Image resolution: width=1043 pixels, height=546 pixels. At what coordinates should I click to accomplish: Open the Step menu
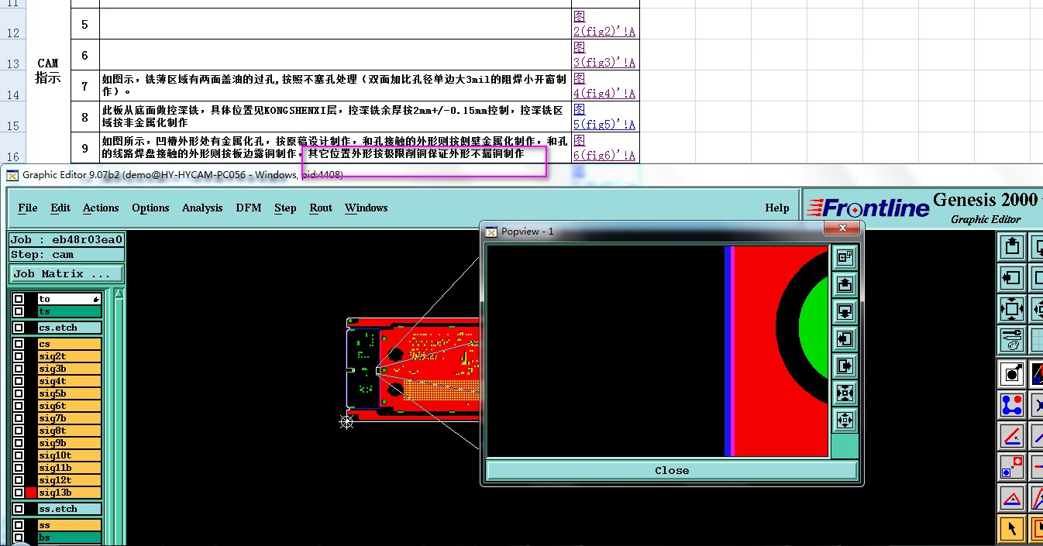click(x=285, y=208)
